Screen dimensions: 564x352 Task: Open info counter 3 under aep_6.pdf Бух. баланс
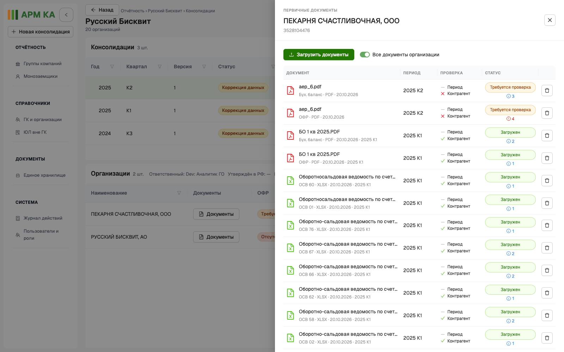point(510,96)
